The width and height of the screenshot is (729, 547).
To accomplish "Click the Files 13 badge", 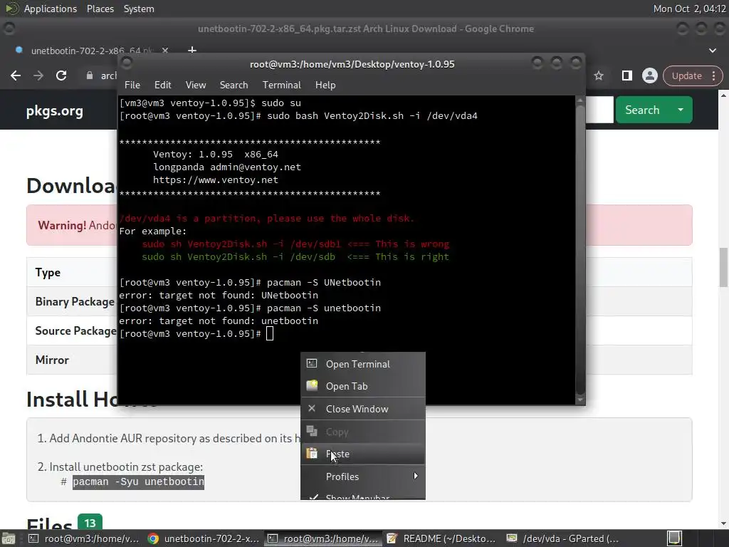I will (90, 523).
